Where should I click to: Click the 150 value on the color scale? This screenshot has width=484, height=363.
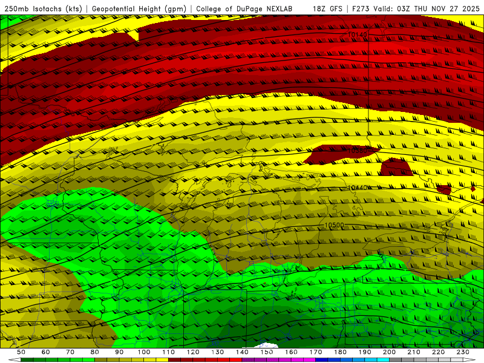click(x=267, y=352)
